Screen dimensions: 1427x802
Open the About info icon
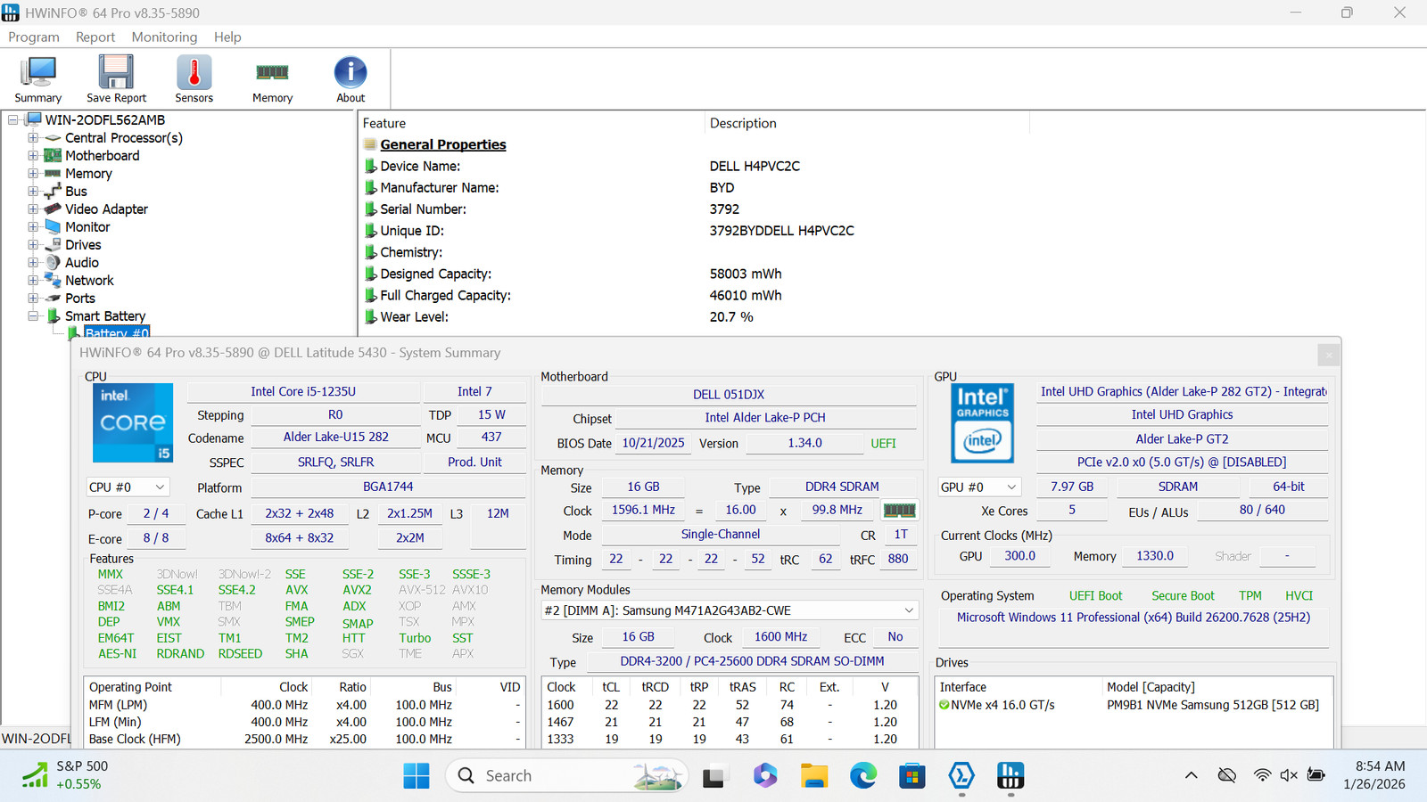click(x=351, y=78)
